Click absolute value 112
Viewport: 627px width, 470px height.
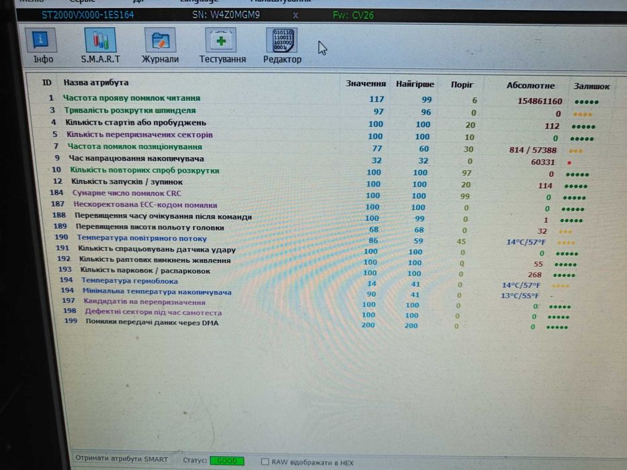[x=552, y=126]
